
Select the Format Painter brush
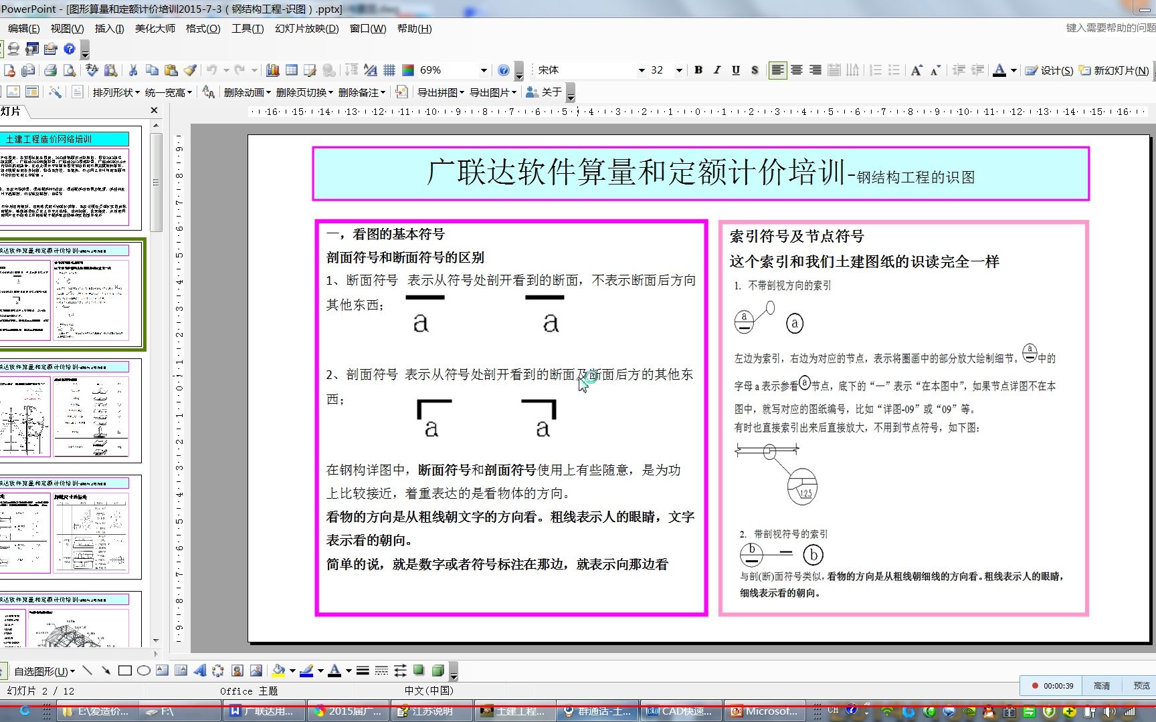pyautogui.click(x=190, y=70)
